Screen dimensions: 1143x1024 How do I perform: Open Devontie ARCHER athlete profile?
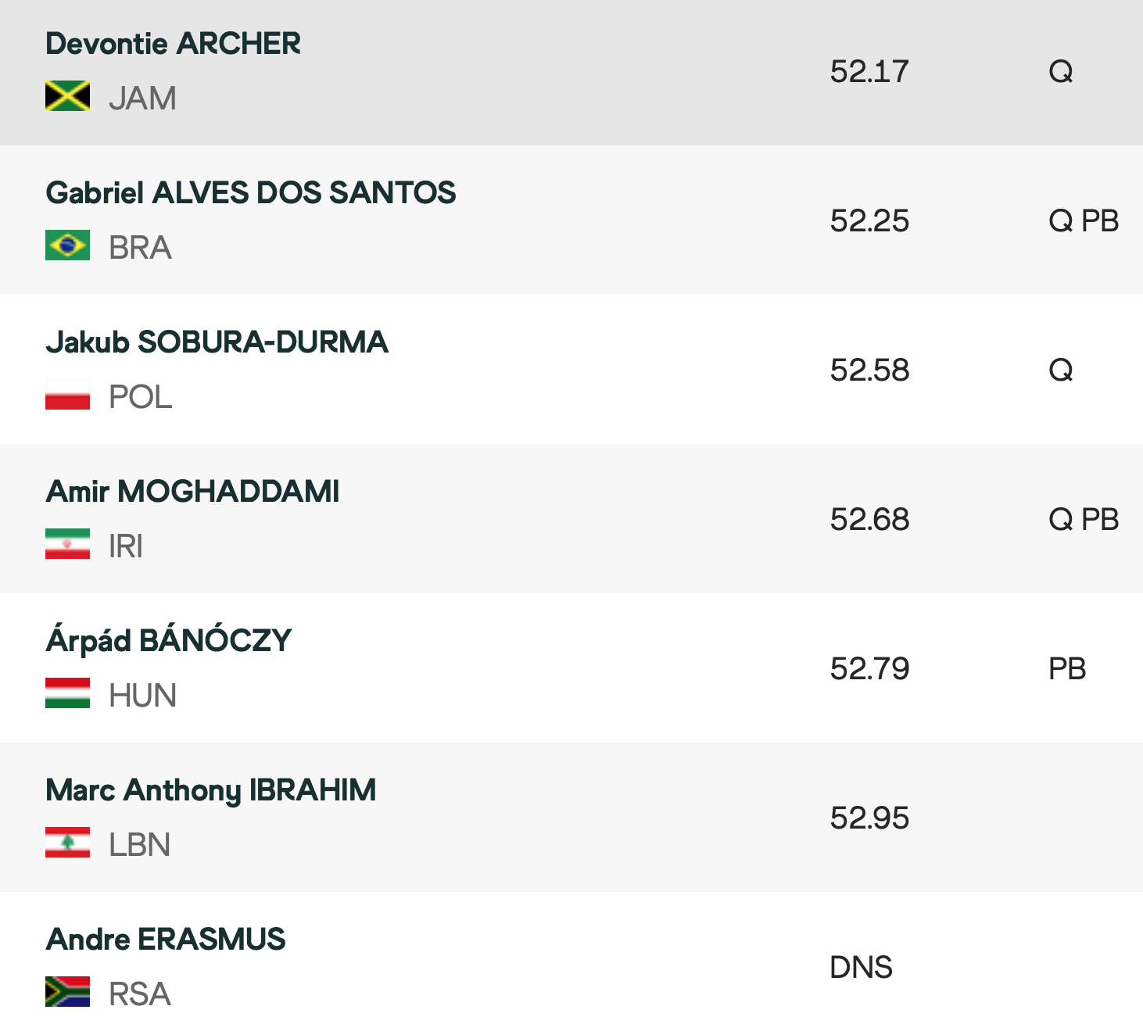tap(173, 44)
